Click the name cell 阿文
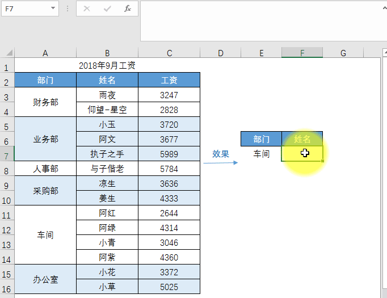Screen dimensions: 387x298 (x=107, y=139)
